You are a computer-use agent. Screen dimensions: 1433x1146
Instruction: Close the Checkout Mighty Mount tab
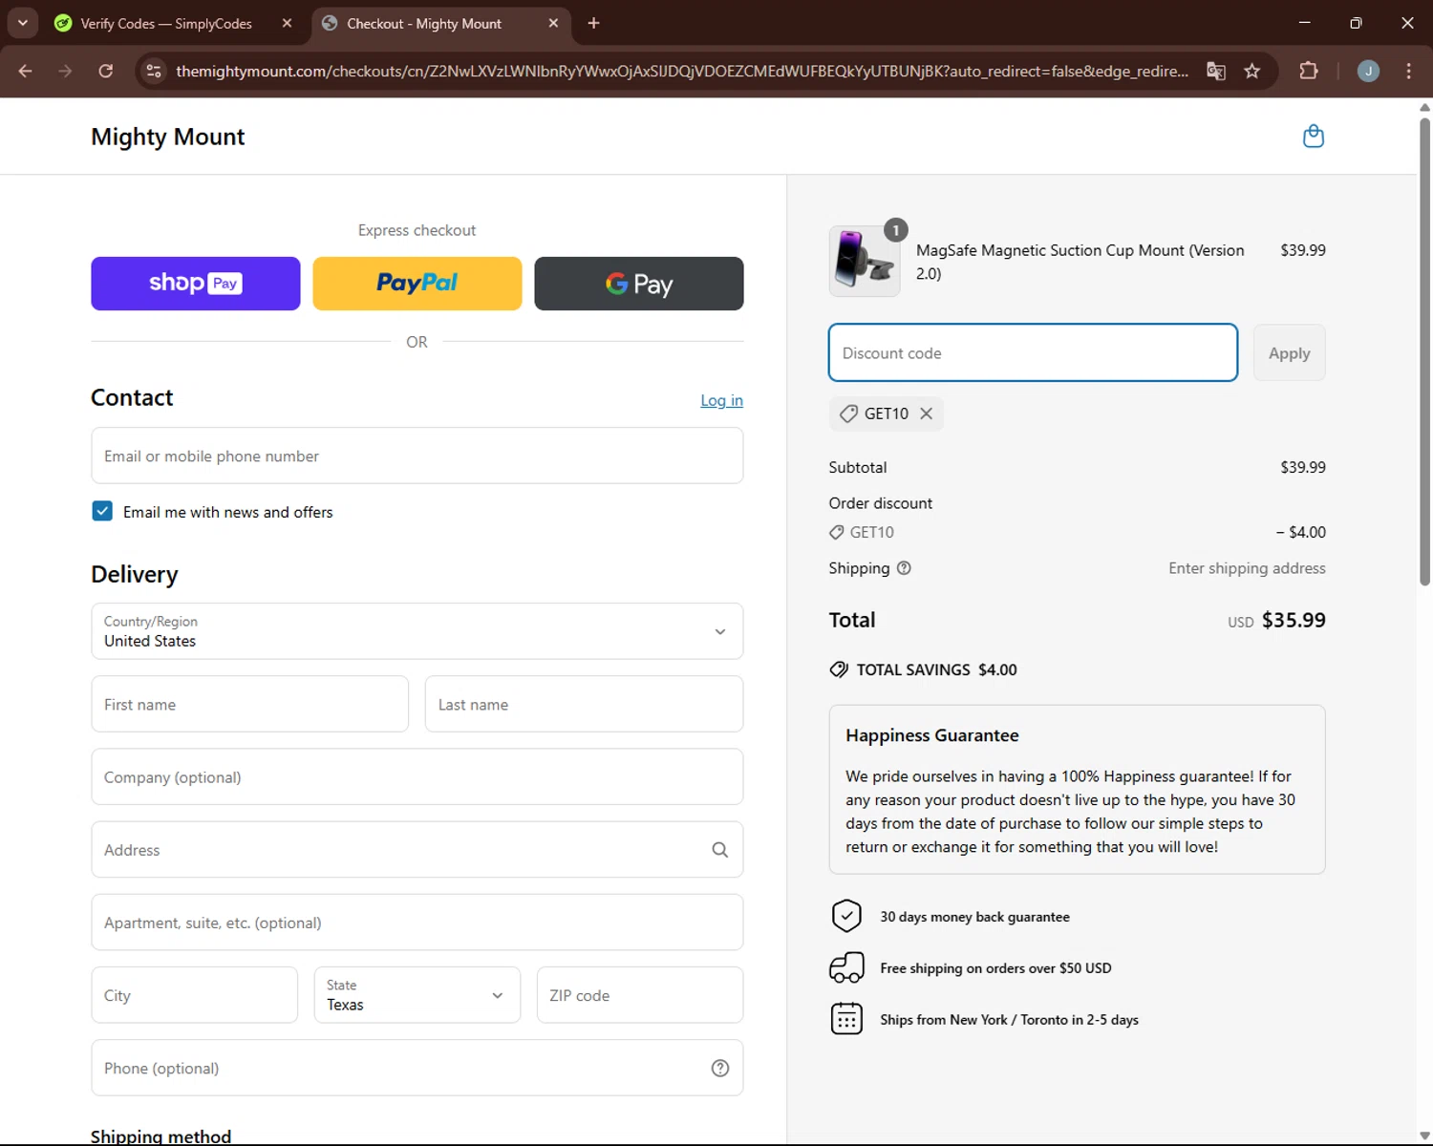(x=553, y=23)
